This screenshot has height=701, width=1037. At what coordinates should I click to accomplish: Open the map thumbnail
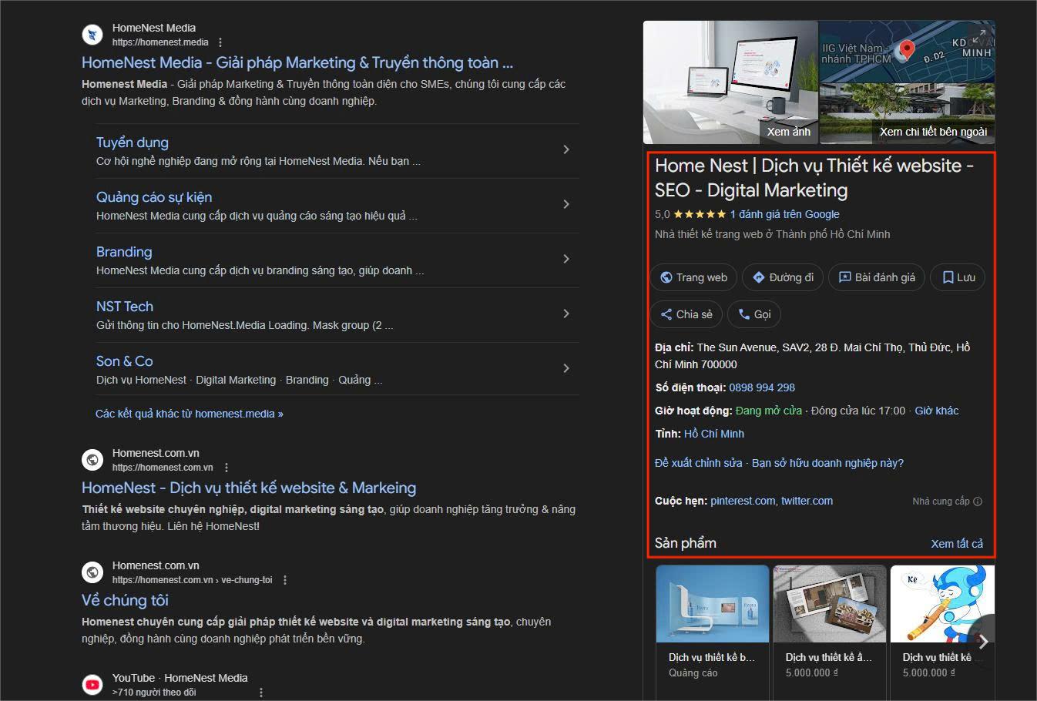pos(907,52)
